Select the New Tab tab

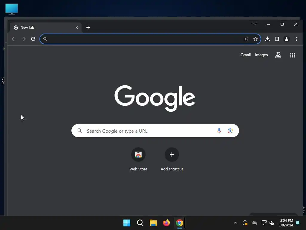coord(45,28)
